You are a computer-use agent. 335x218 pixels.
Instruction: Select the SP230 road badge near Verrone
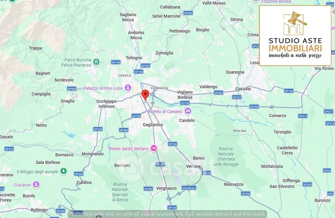206,173
